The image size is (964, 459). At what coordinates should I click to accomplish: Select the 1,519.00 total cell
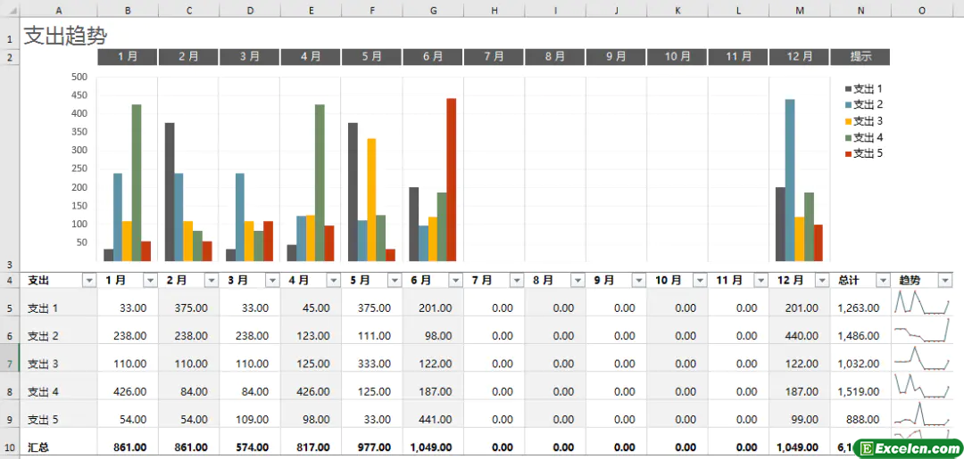(860, 387)
